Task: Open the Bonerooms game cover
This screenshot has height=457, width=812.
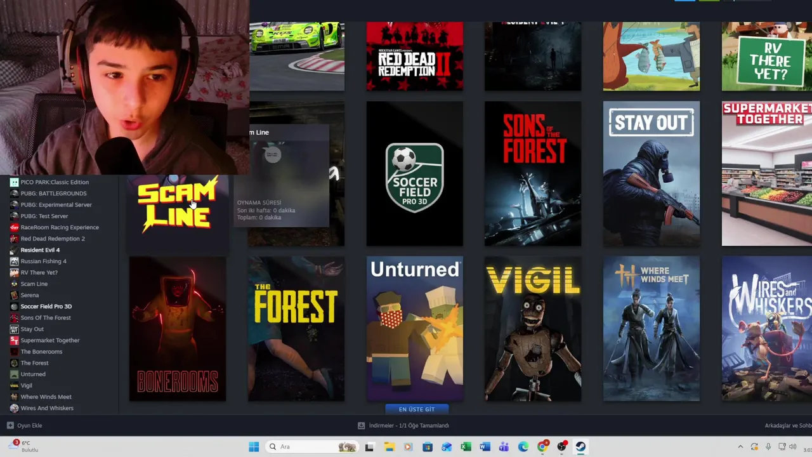Action: click(178, 329)
